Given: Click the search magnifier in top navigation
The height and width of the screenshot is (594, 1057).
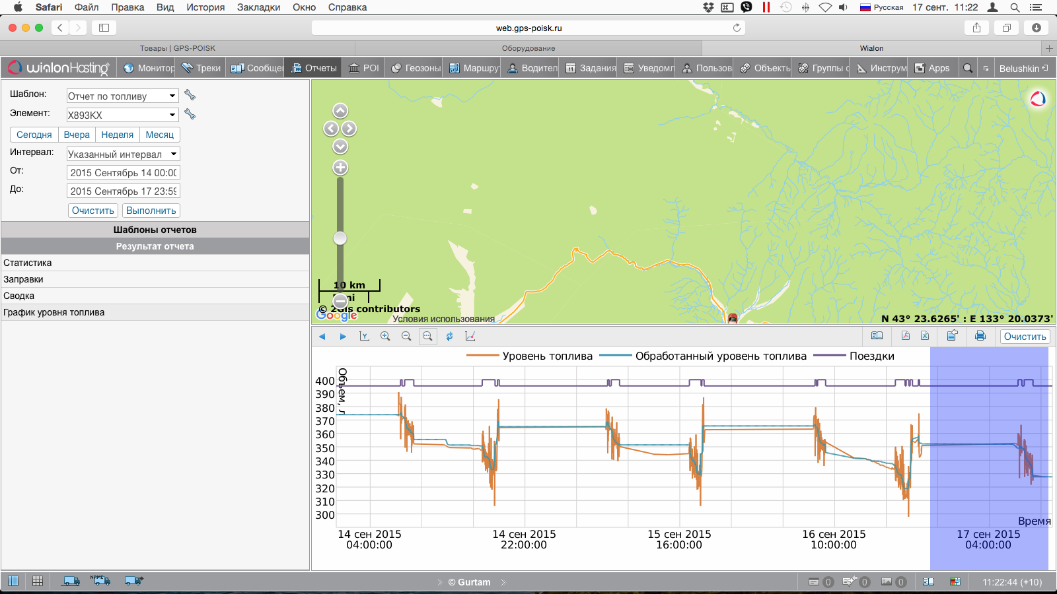Looking at the screenshot, I should coord(968,68).
